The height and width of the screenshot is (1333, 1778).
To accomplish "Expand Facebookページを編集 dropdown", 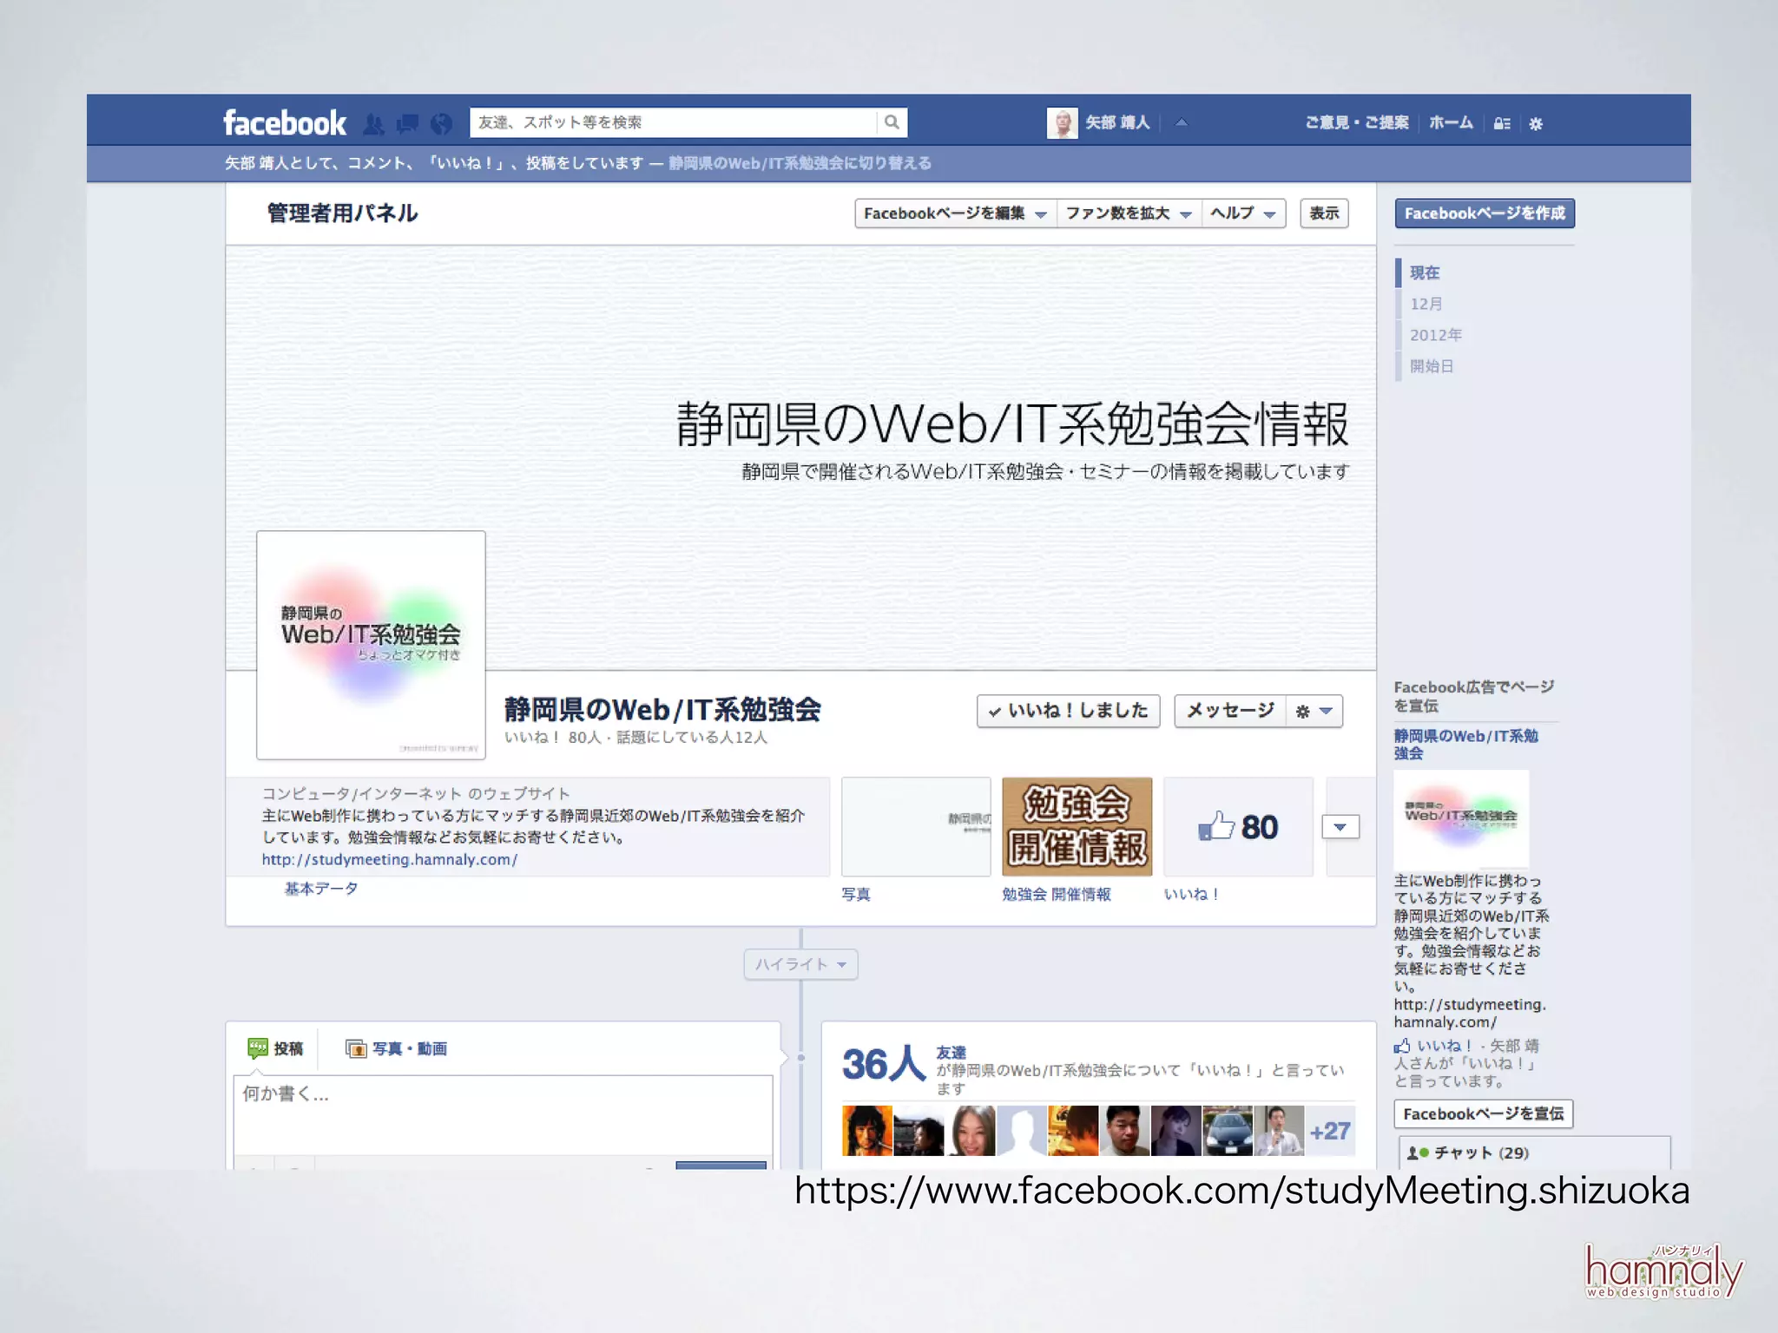I will pyautogui.click(x=956, y=213).
